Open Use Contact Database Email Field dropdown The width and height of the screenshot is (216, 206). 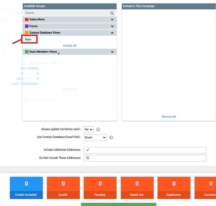coord(95,137)
